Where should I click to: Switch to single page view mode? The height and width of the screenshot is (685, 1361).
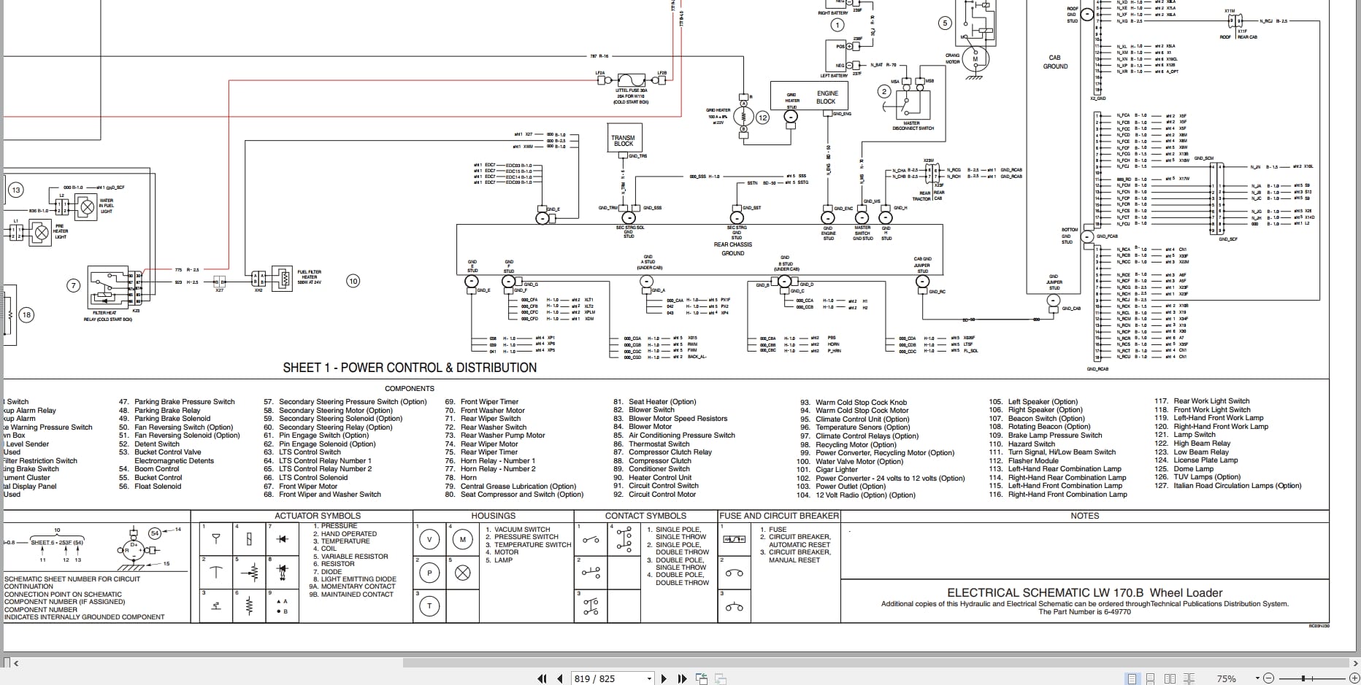[1132, 678]
